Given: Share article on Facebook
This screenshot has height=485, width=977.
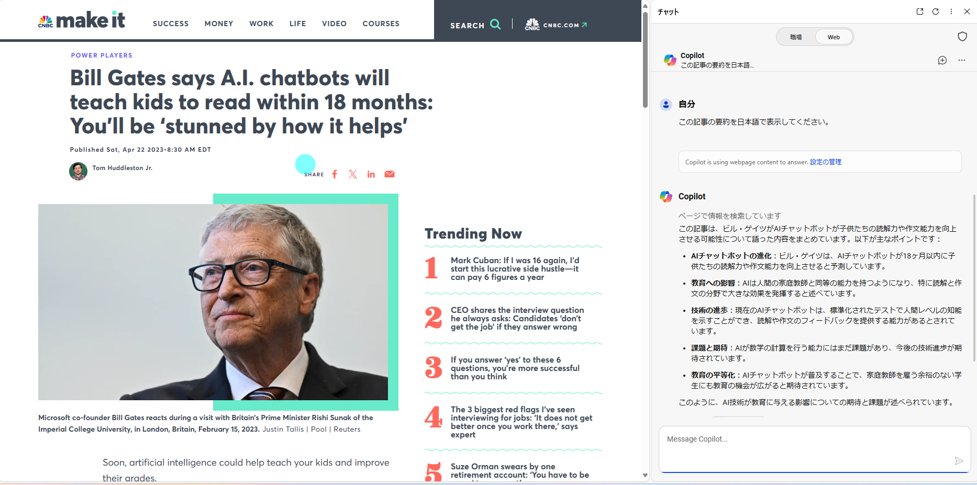Looking at the screenshot, I should pyautogui.click(x=335, y=174).
